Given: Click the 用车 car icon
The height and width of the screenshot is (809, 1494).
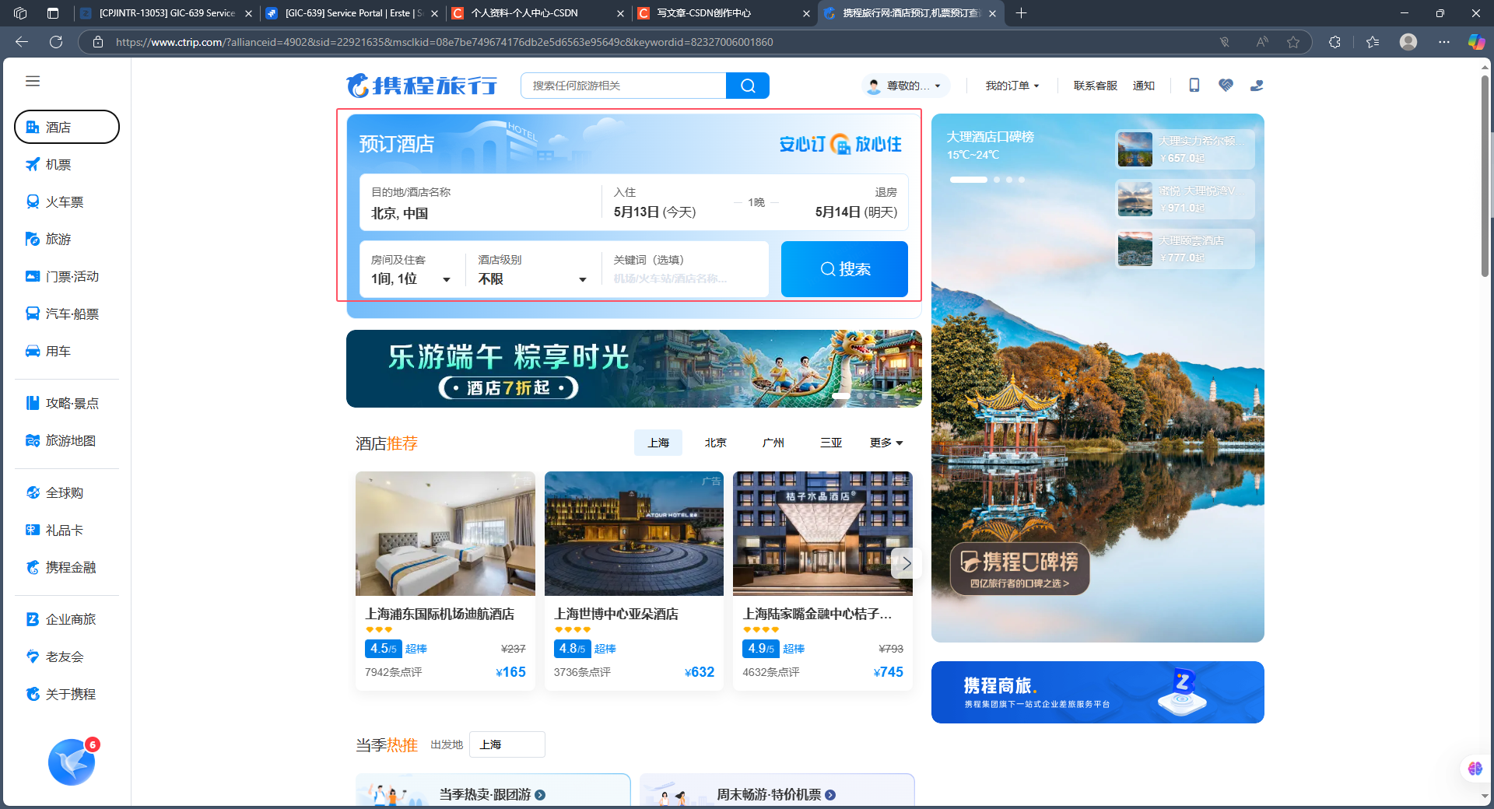Looking at the screenshot, I should [33, 351].
